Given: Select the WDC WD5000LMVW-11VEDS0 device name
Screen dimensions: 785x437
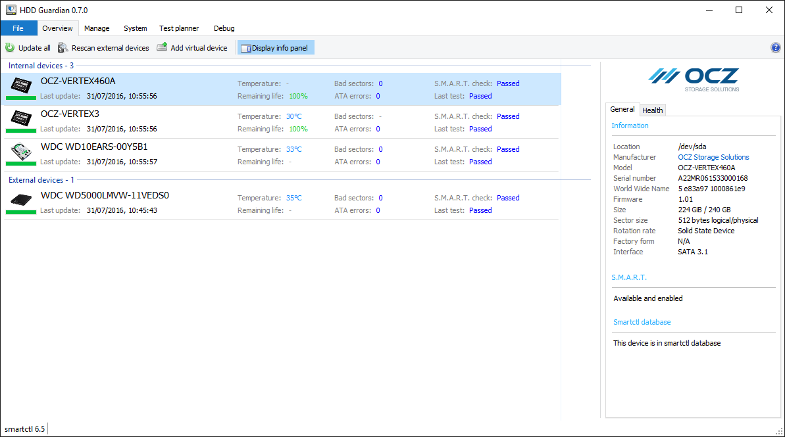Looking at the screenshot, I should 105,196.
